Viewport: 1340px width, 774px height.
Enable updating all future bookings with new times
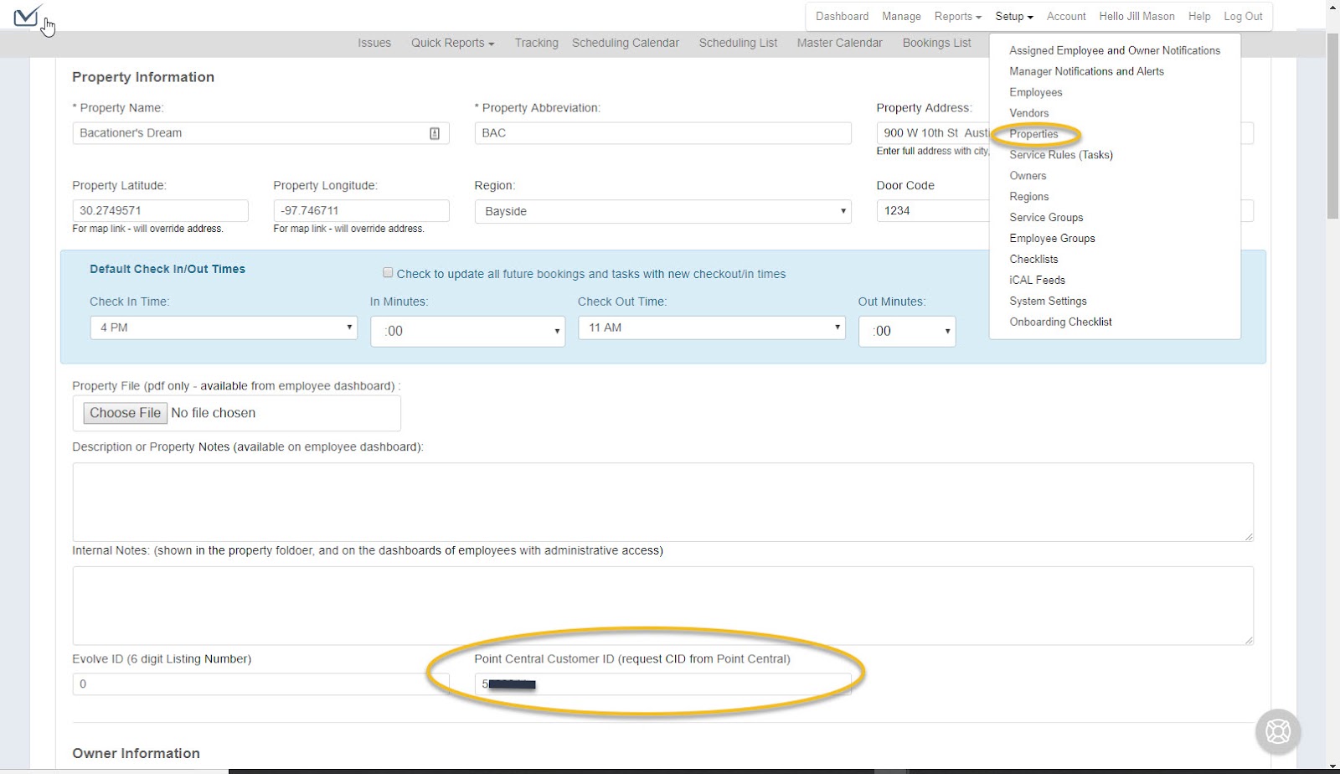(388, 272)
